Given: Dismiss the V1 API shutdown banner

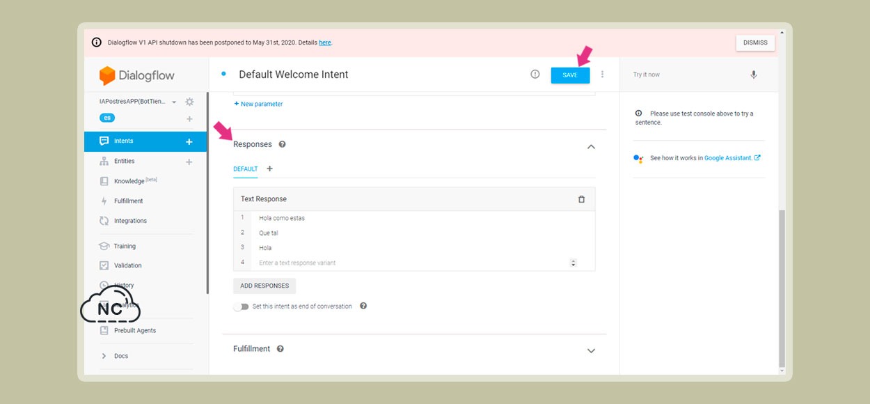Looking at the screenshot, I should (755, 42).
